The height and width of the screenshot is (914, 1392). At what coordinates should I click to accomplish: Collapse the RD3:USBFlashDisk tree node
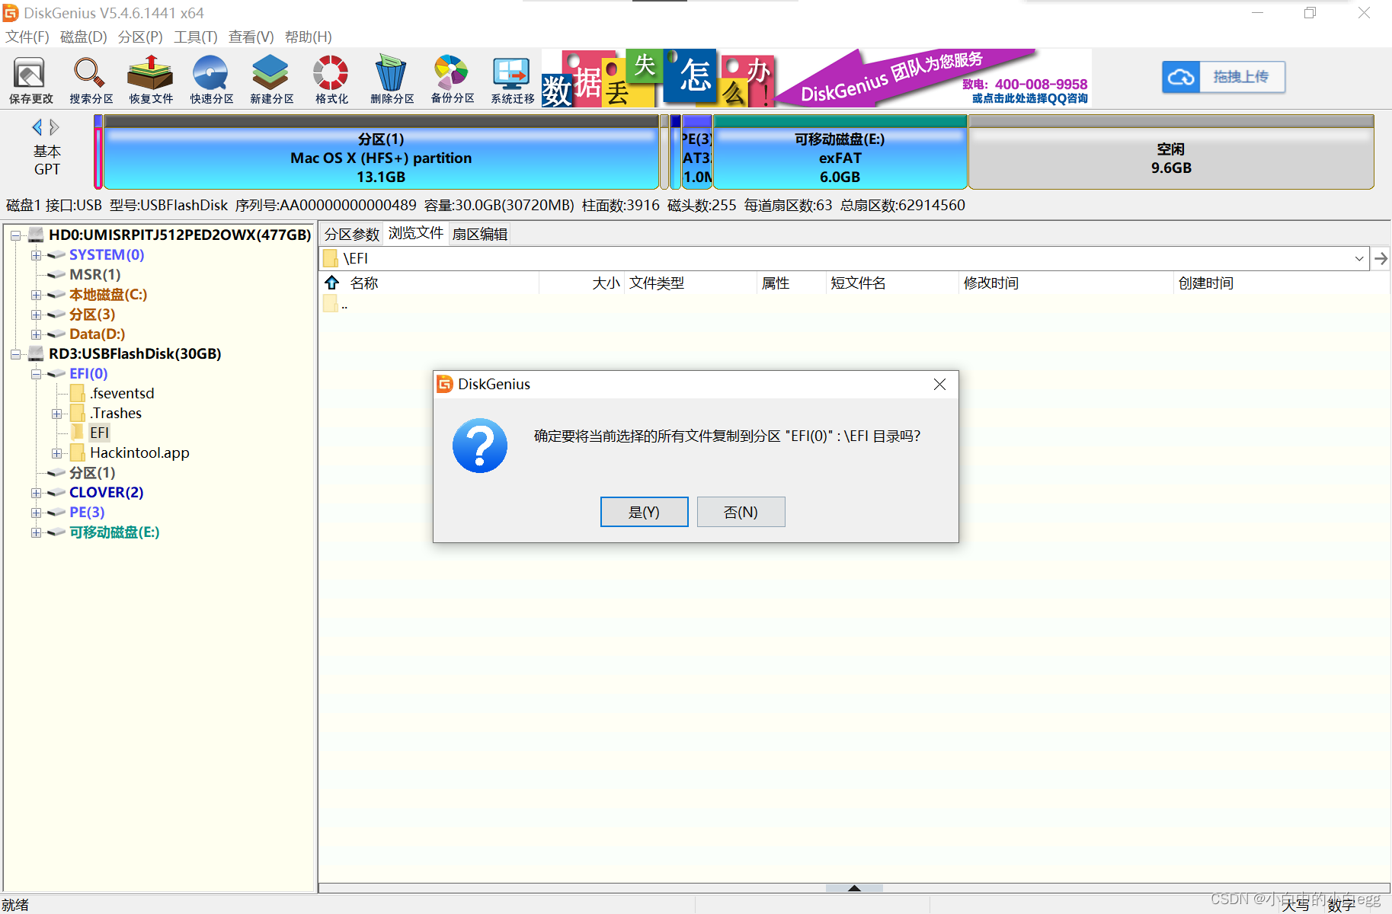[x=15, y=354]
